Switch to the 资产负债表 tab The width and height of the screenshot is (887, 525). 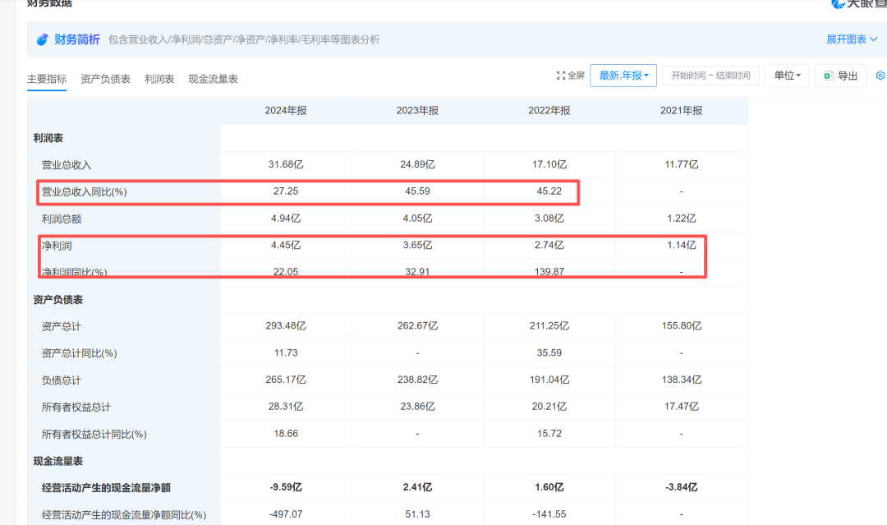point(105,79)
